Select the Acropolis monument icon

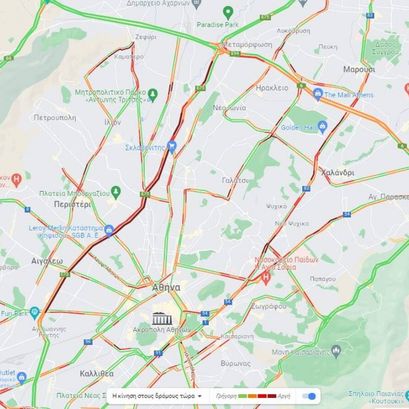click(162, 319)
